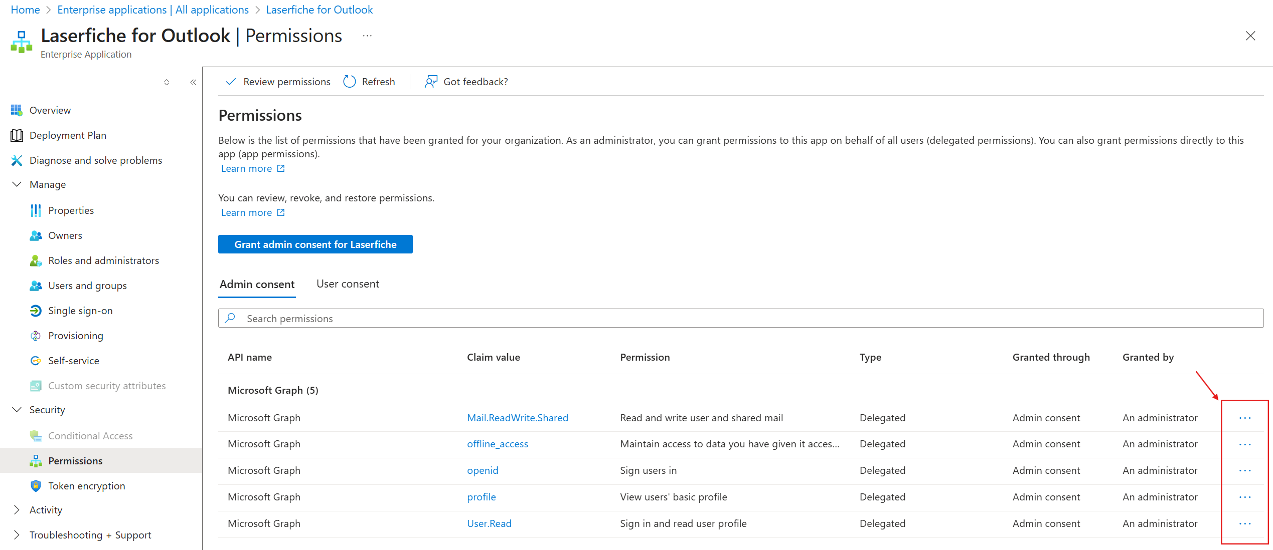Image resolution: width=1273 pixels, height=550 pixels.
Task: Collapse the Security section
Action: click(17, 410)
